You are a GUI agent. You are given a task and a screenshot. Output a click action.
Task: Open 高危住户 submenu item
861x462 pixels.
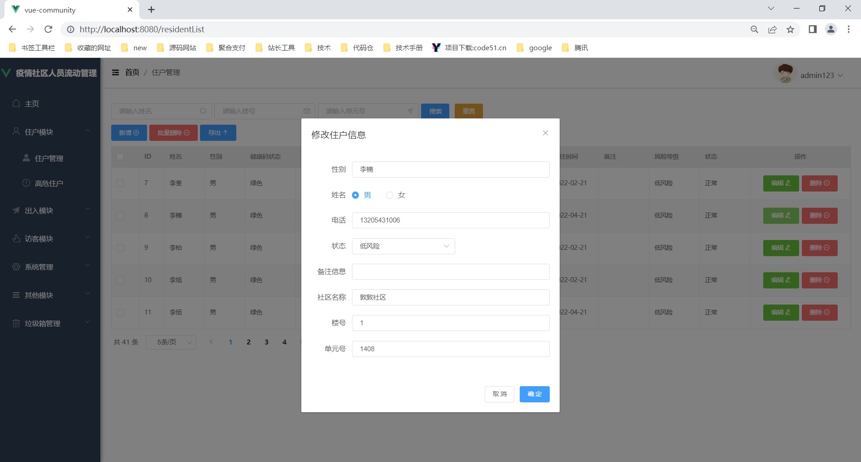50,183
